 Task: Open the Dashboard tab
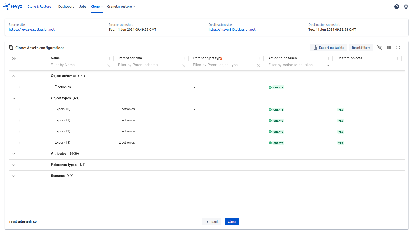tap(66, 6)
